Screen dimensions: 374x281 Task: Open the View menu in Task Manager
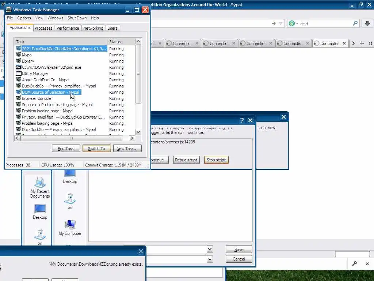coord(39,18)
